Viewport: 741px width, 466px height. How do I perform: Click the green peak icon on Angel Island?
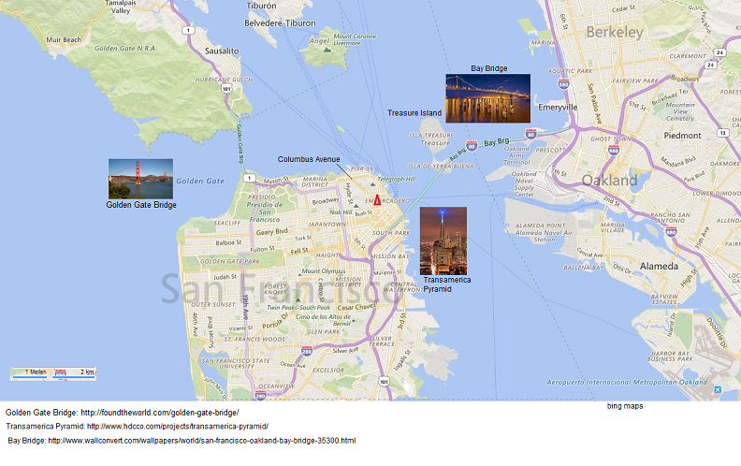327,50
